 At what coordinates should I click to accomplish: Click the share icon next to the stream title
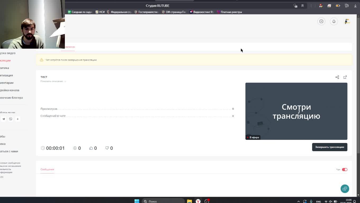(337, 77)
